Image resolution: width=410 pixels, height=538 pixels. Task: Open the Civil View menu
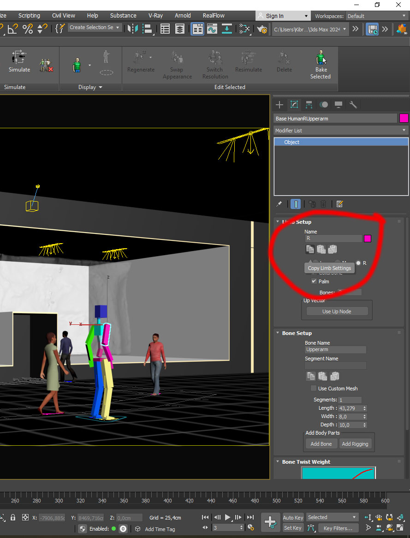click(64, 15)
